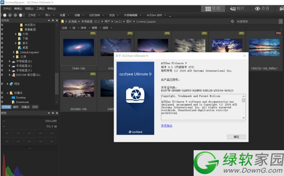Open the 工具 menu
The image size is (284, 176).
(x=40, y=8)
